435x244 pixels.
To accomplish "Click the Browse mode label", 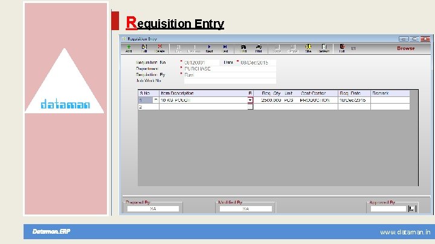I will click(x=405, y=48).
